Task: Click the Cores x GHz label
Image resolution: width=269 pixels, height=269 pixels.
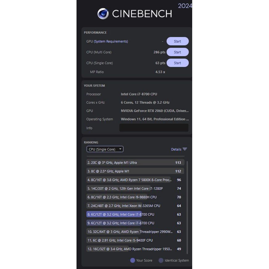Action: [95, 102]
